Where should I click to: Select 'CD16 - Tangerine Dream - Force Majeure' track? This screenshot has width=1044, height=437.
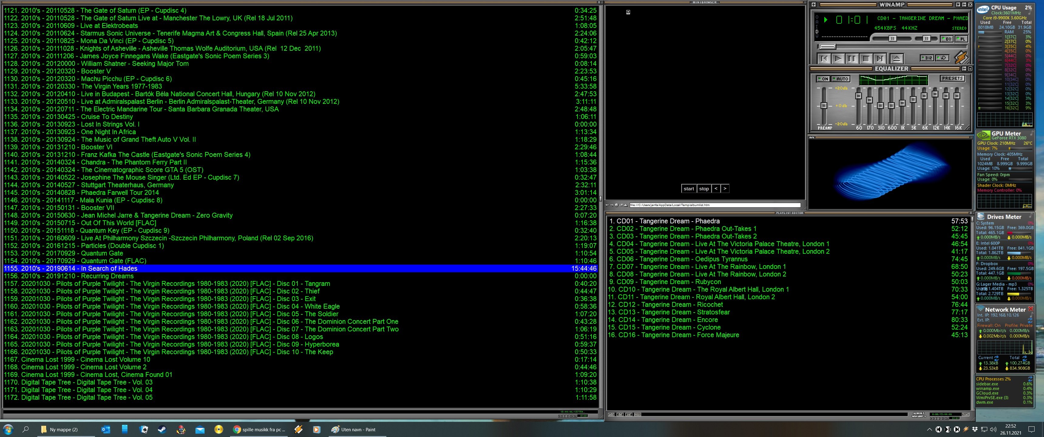pos(788,335)
